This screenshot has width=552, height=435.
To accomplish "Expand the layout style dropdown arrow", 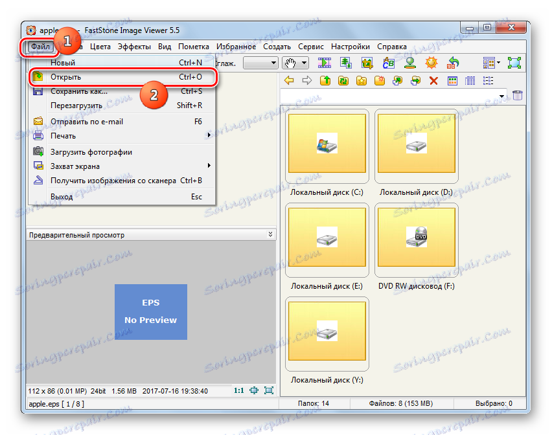I will (498, 63).
